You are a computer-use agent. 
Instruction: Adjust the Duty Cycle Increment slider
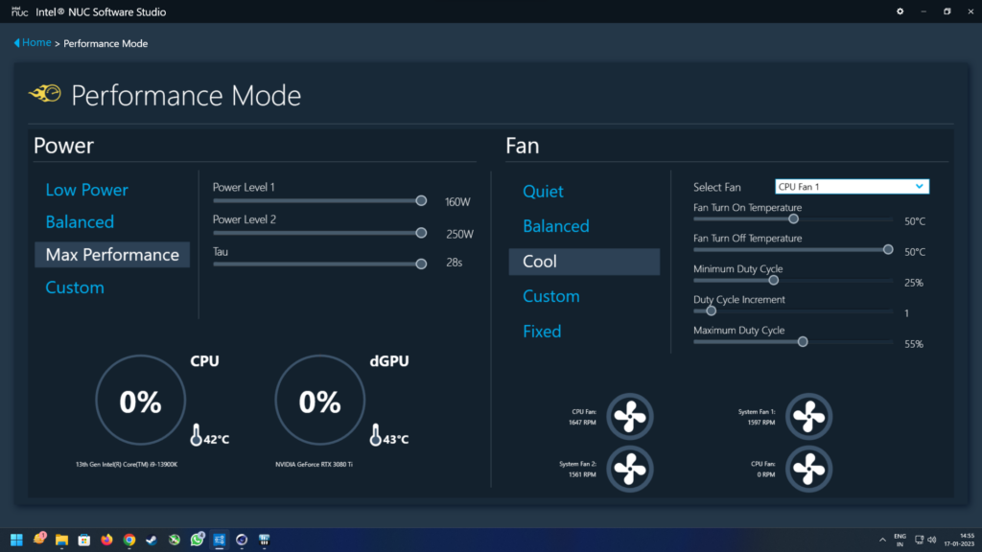coord(793,311)
